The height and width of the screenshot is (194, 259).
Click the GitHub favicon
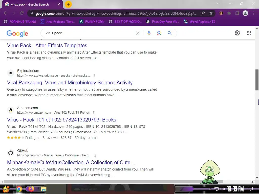click(11, 153)
